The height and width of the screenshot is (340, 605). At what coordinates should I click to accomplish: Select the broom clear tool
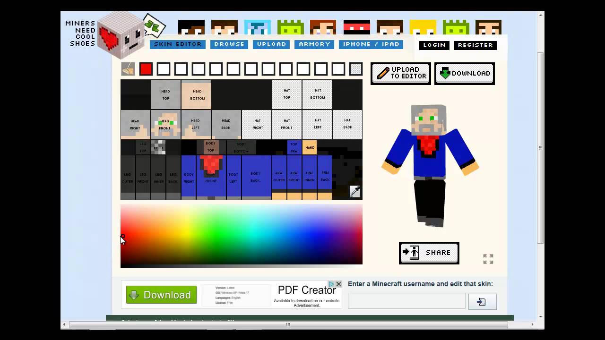[x=128, y=69]
